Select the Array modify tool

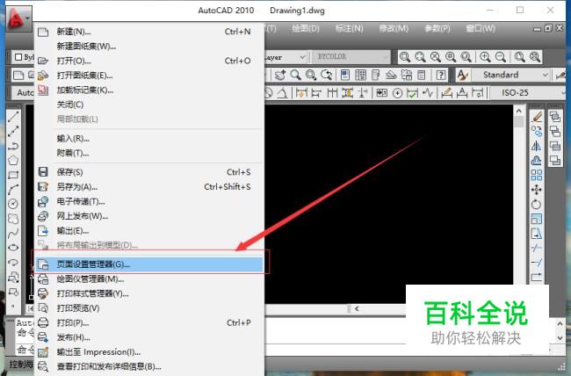point(537,175)
